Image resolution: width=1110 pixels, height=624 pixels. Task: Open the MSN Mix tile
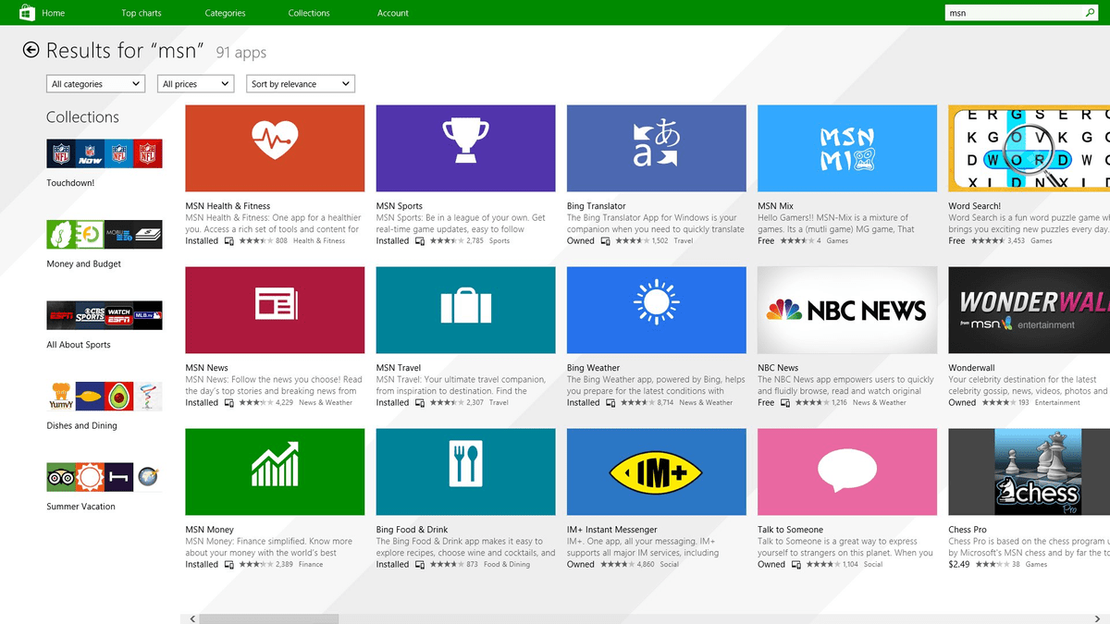coord(846,148)
